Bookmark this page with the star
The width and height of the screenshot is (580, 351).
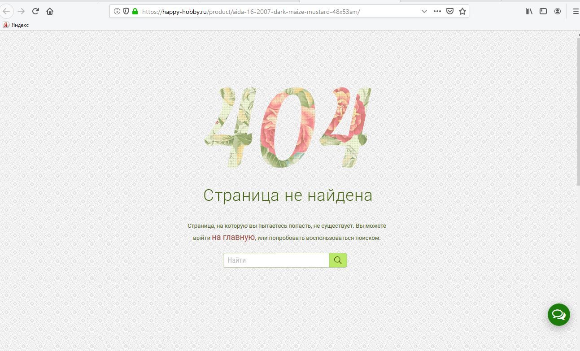click(x=462, y=12)
